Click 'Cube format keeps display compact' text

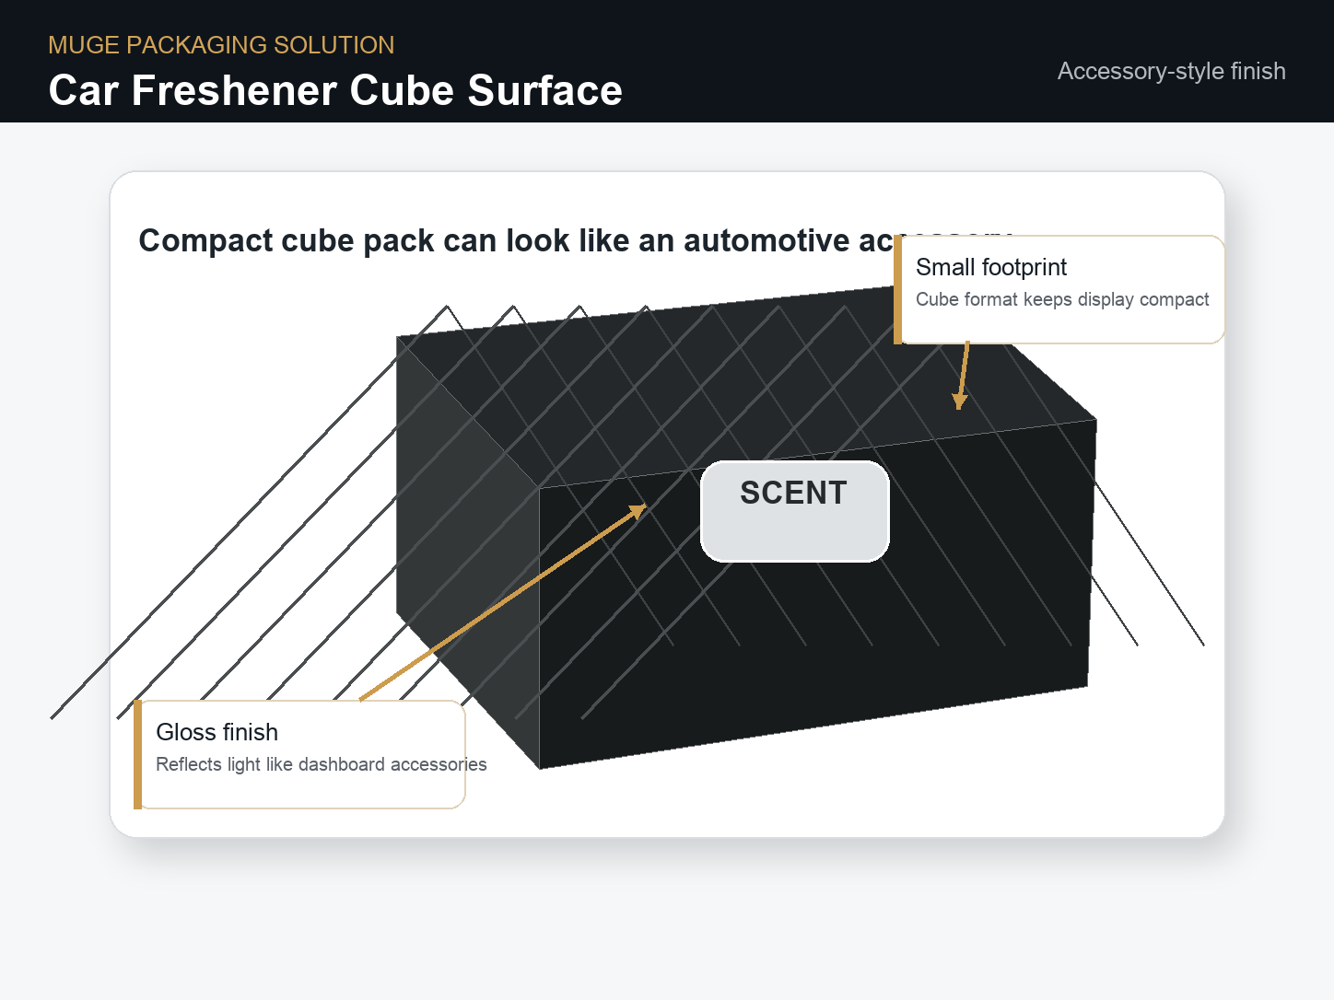[1062, 299]
